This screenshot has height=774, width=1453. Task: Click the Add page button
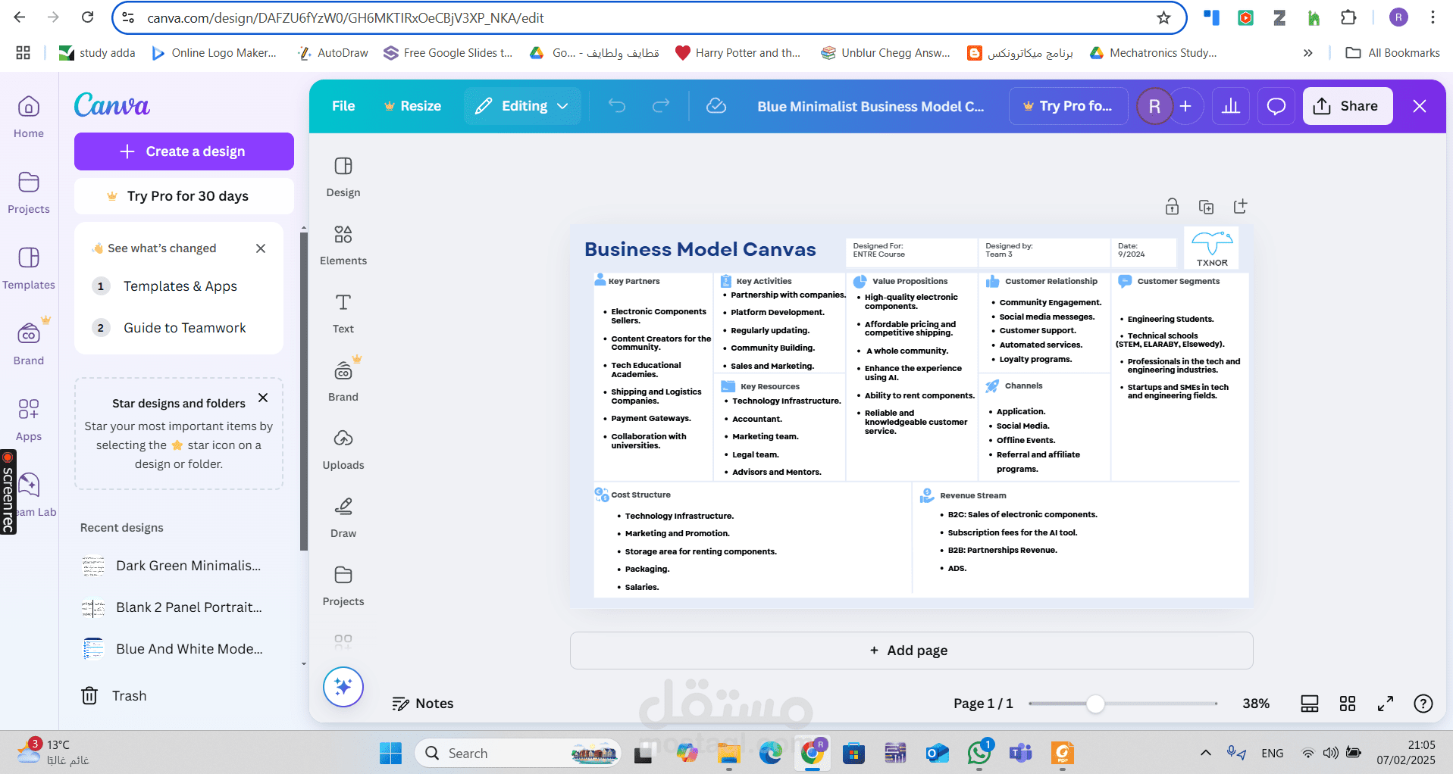(911, 651)
